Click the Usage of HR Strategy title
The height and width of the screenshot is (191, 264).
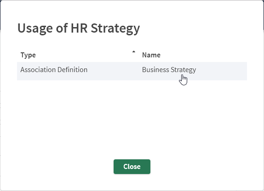tap(79, 28)
